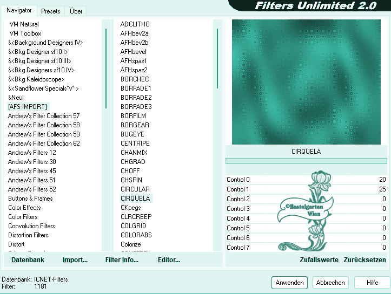The height and width of the screenshot is (294, 391).
Task: Select the Colorize filter
Action: pyautogui.click(x=131, y=244)
